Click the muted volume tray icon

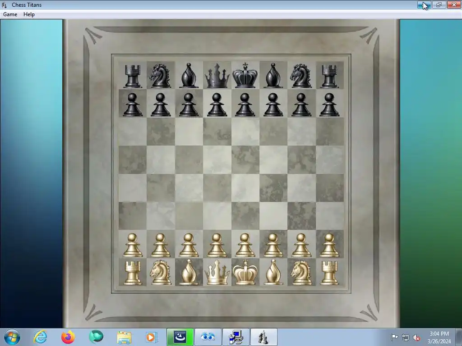416,338
